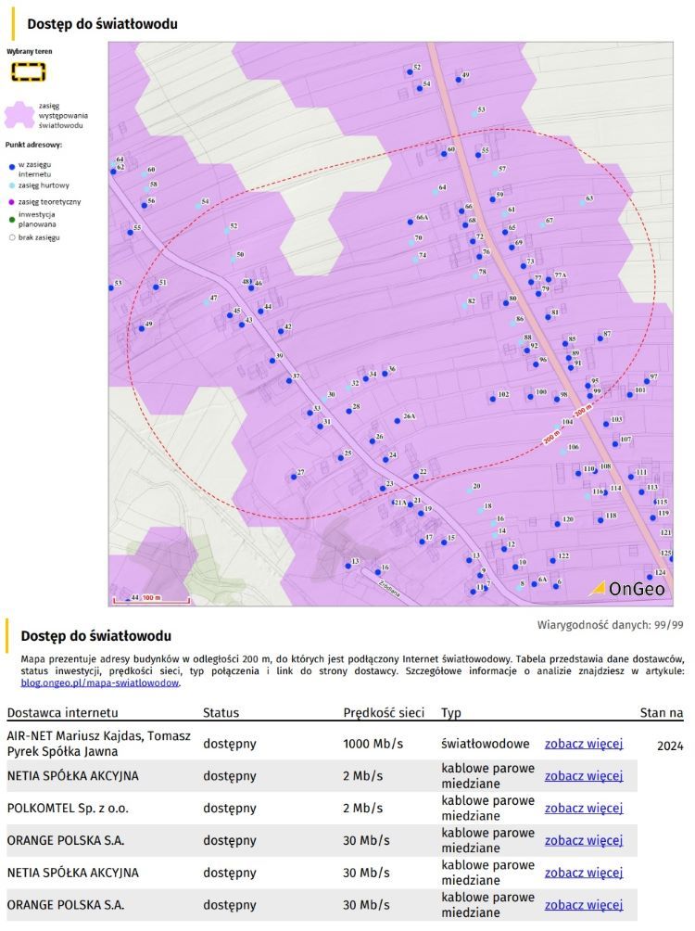Click the OnGeo logo on the map
Viewport: 695px width, 931px height.
(628, 589)
